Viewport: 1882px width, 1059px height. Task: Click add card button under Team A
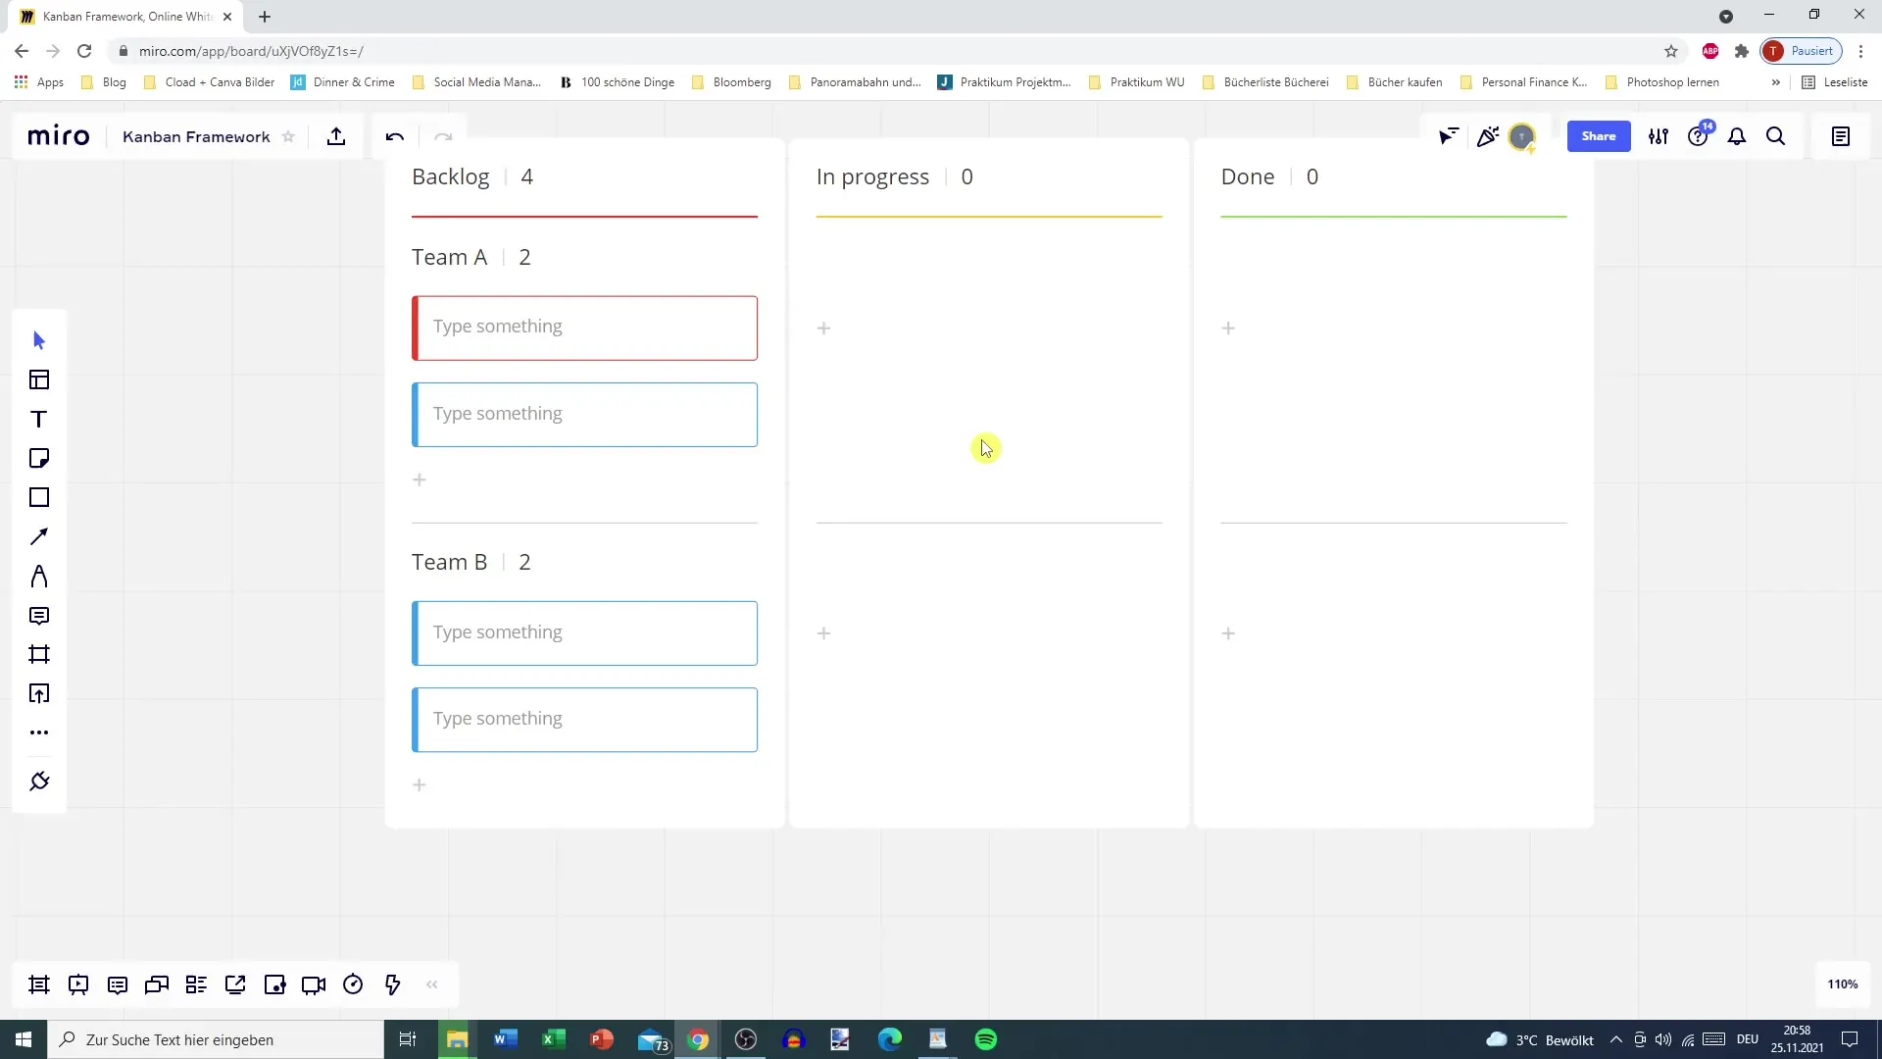(419, 481)
